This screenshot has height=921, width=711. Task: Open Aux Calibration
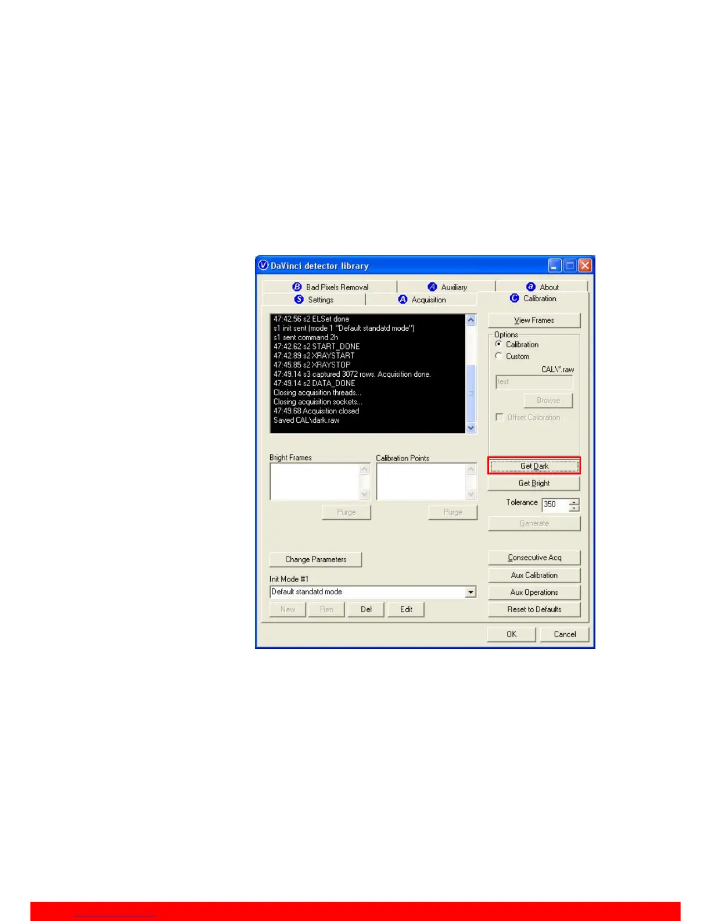tap(534, 575)
